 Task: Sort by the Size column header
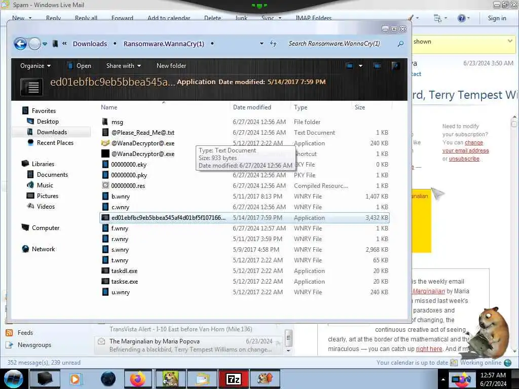[360, 107]
